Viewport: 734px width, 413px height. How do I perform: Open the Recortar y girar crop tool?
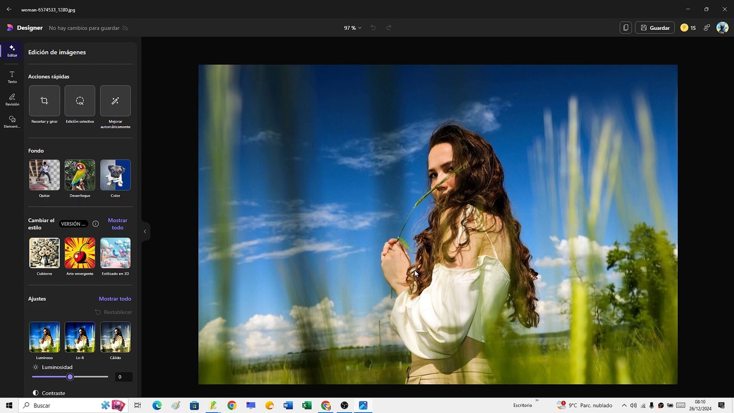click(x=44, y=101)
